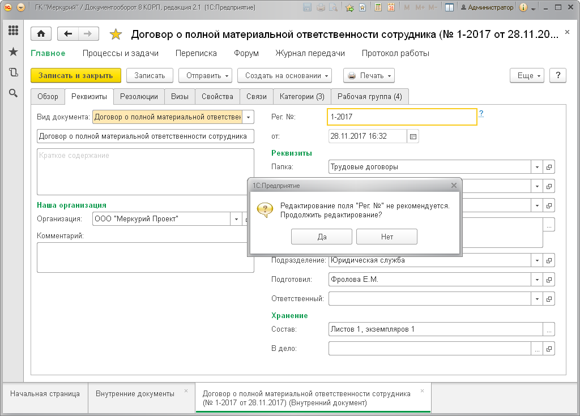The height and width of the screenshot is (416, 580).
Task: Expand Папка dropdown arrow
Action: point(537,167)
